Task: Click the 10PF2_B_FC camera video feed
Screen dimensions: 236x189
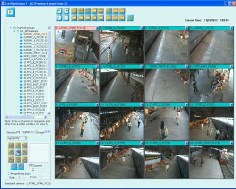Action: click(x=122, y=123)
